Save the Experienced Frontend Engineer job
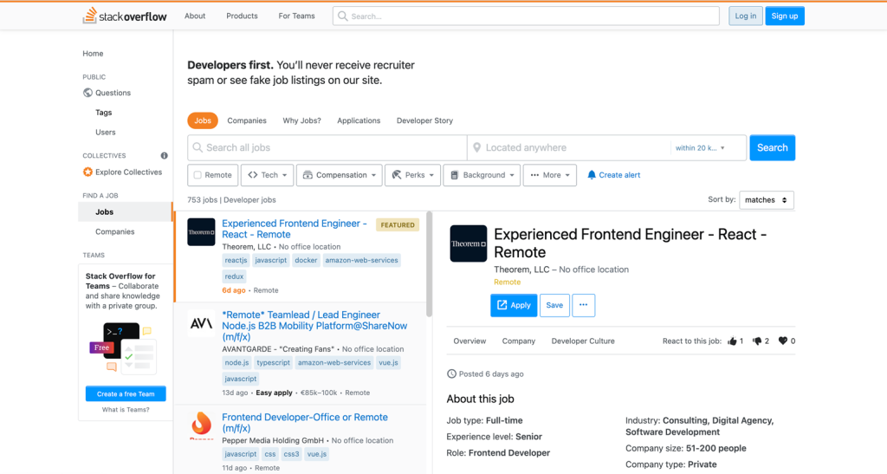The height and width of the screenshot is (474, 887). pos(554,305)
